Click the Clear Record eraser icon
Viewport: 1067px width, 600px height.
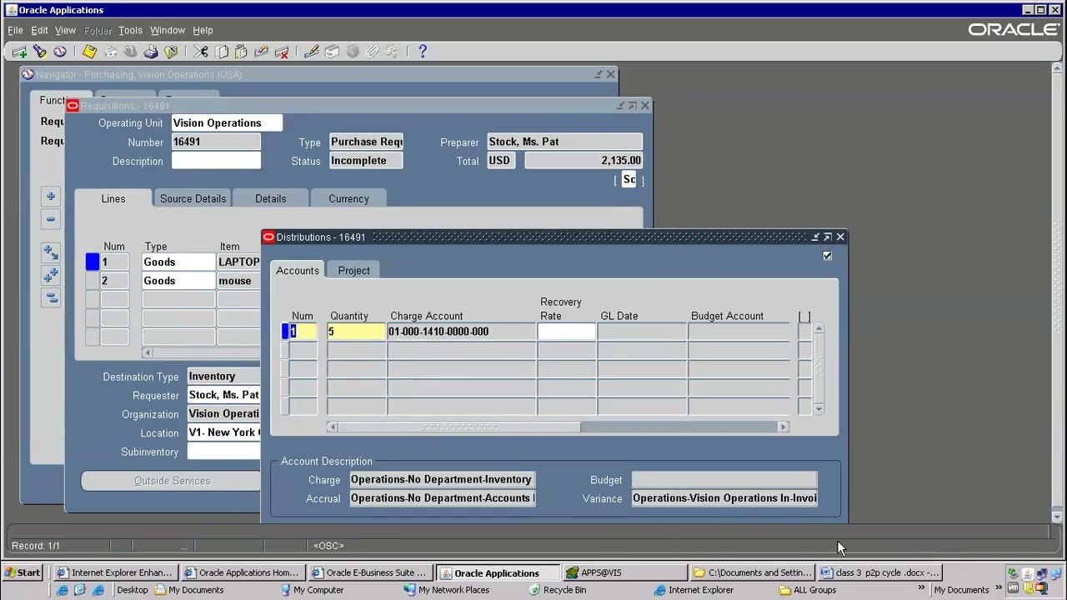click(x=262, y=52)
